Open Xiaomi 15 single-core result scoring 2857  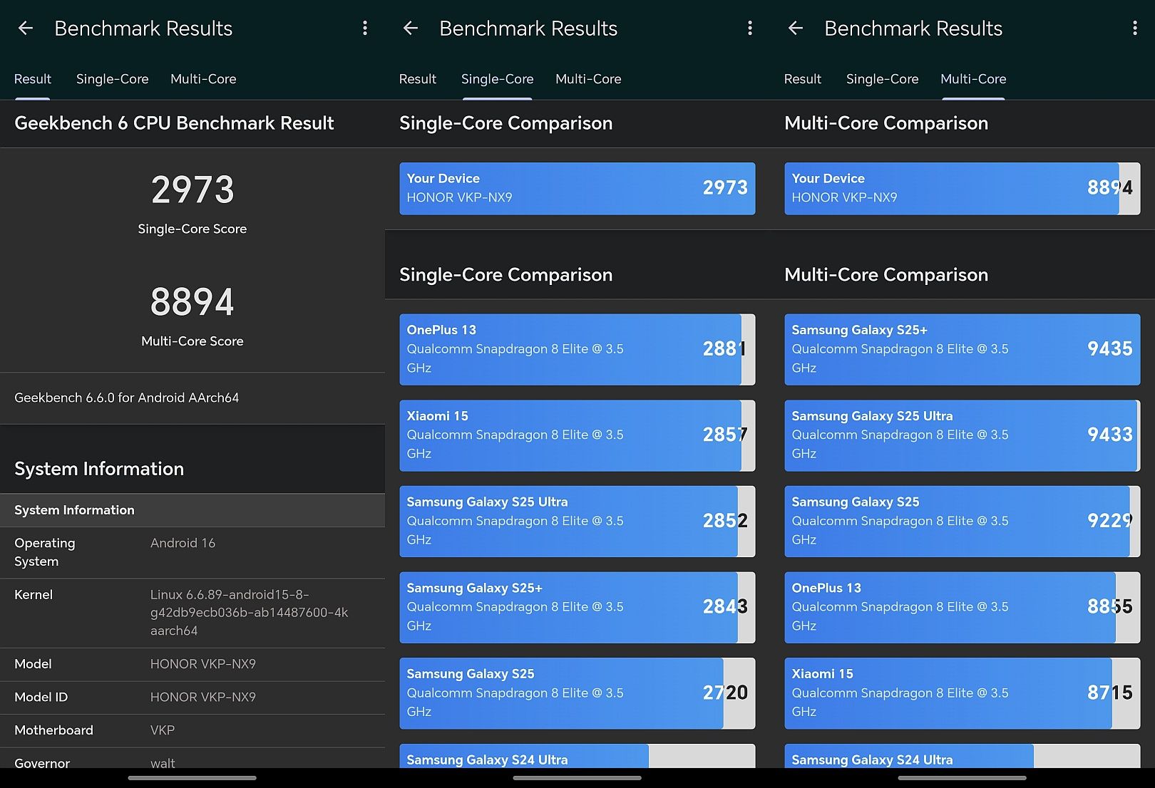click(577, 435)
